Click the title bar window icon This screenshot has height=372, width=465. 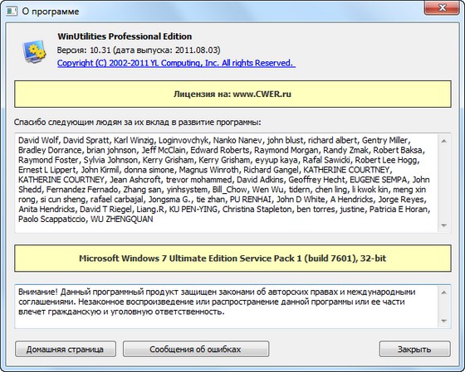click(12, 12)
